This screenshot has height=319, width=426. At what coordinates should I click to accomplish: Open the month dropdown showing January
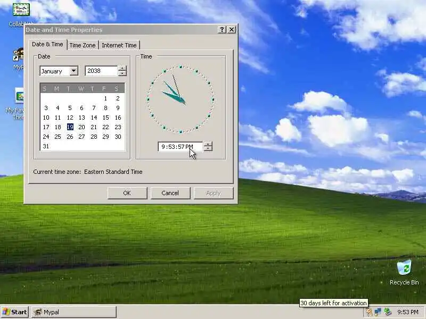coord(73,71)
